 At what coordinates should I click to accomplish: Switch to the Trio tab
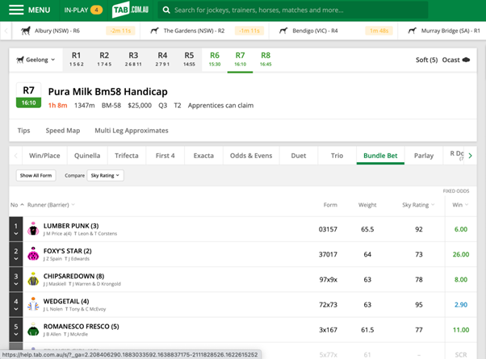[337, 156]
